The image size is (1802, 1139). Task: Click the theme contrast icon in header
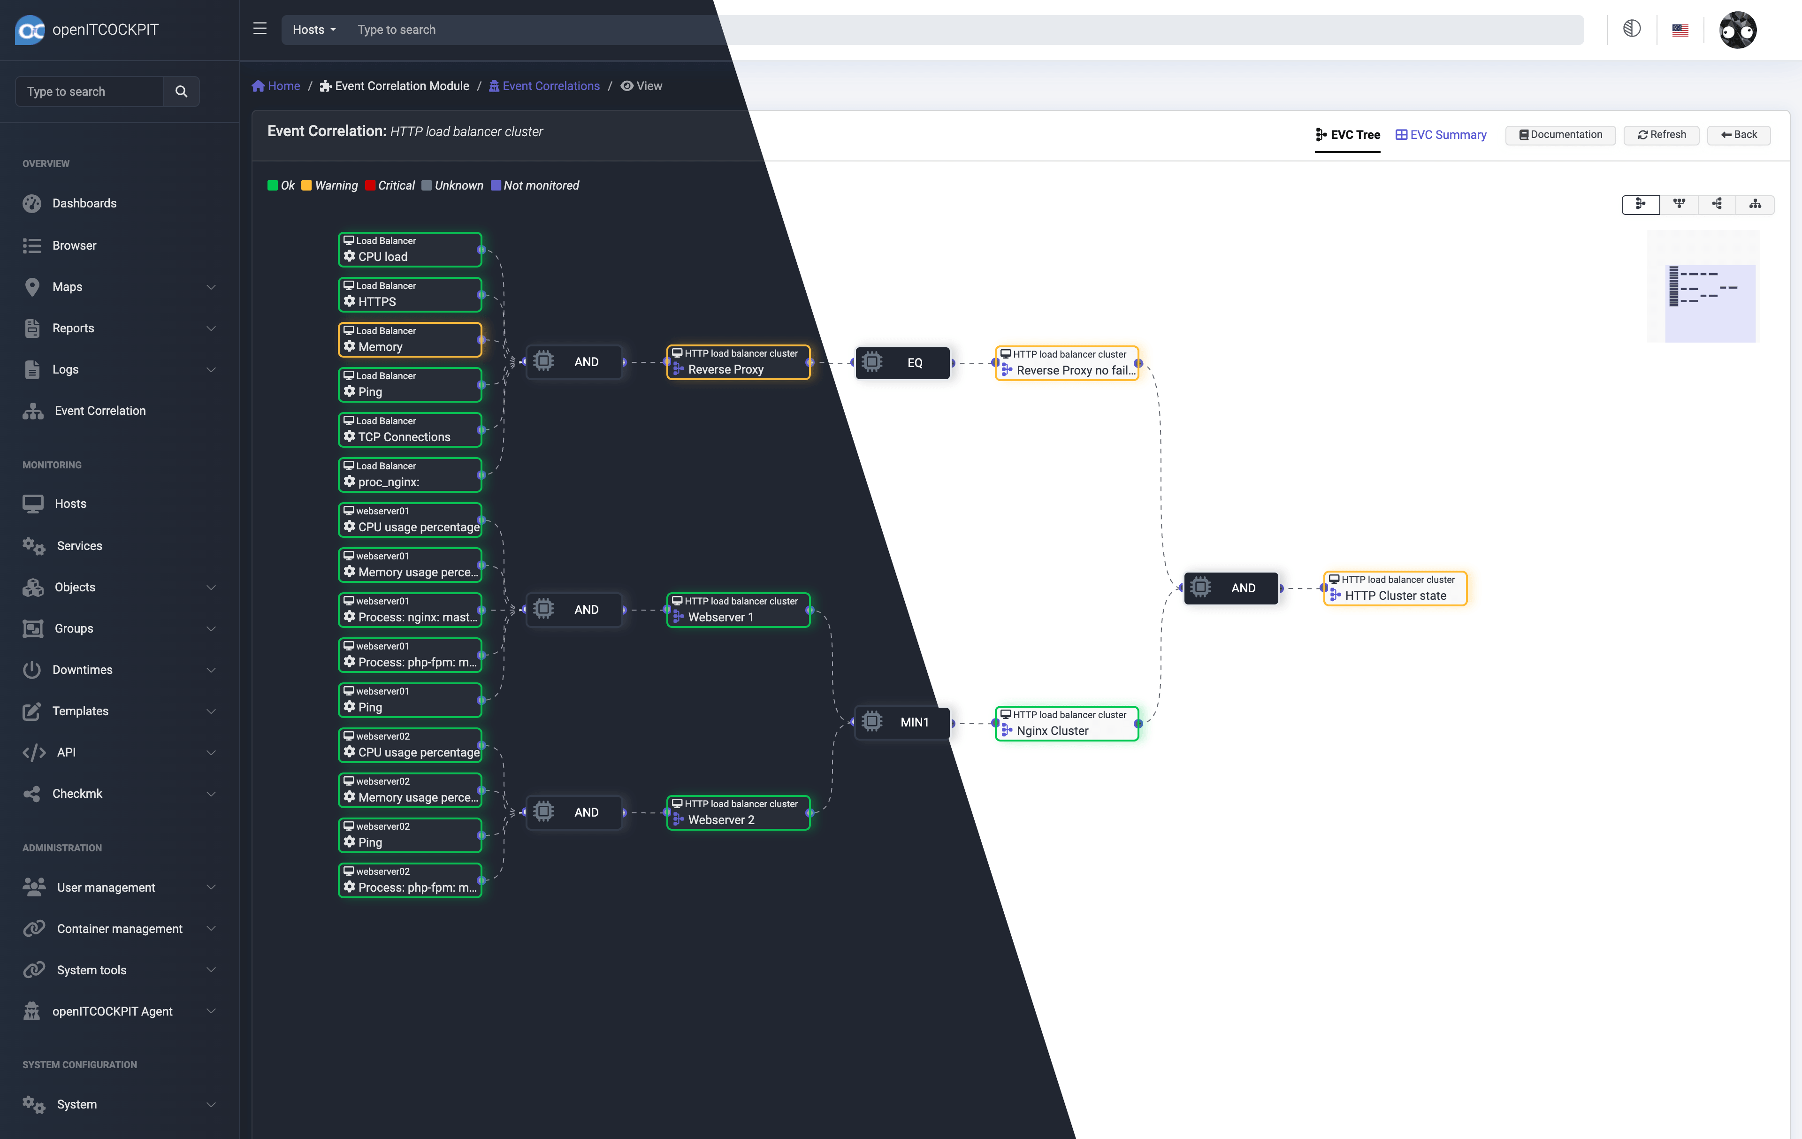[1631, 29]
